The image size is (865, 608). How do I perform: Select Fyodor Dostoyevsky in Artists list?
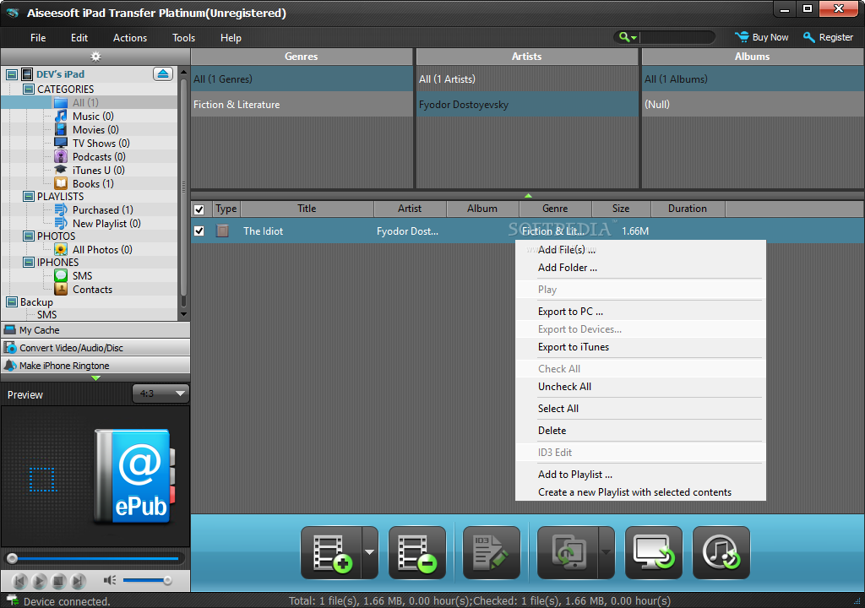pyautogui.click(x=527, y=104)
